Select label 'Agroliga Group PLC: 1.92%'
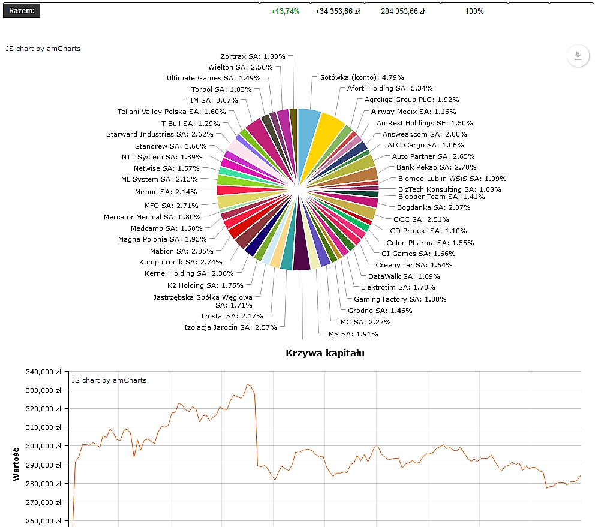 pos(412,100)
